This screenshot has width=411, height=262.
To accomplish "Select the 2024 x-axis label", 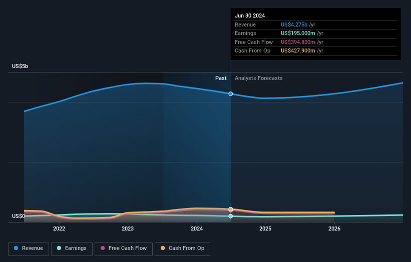I will click(197, 228).
